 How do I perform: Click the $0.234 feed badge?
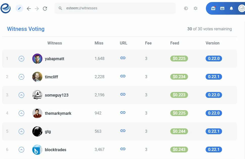(x=179, y=77)
